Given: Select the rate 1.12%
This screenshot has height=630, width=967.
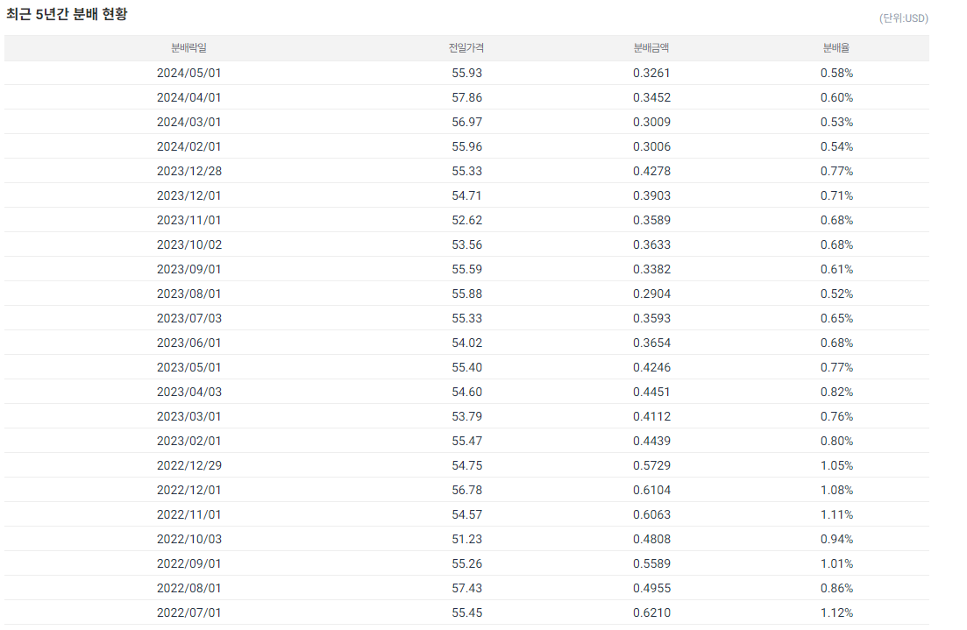Looking at the screenshot, I should tap(837, 612).
